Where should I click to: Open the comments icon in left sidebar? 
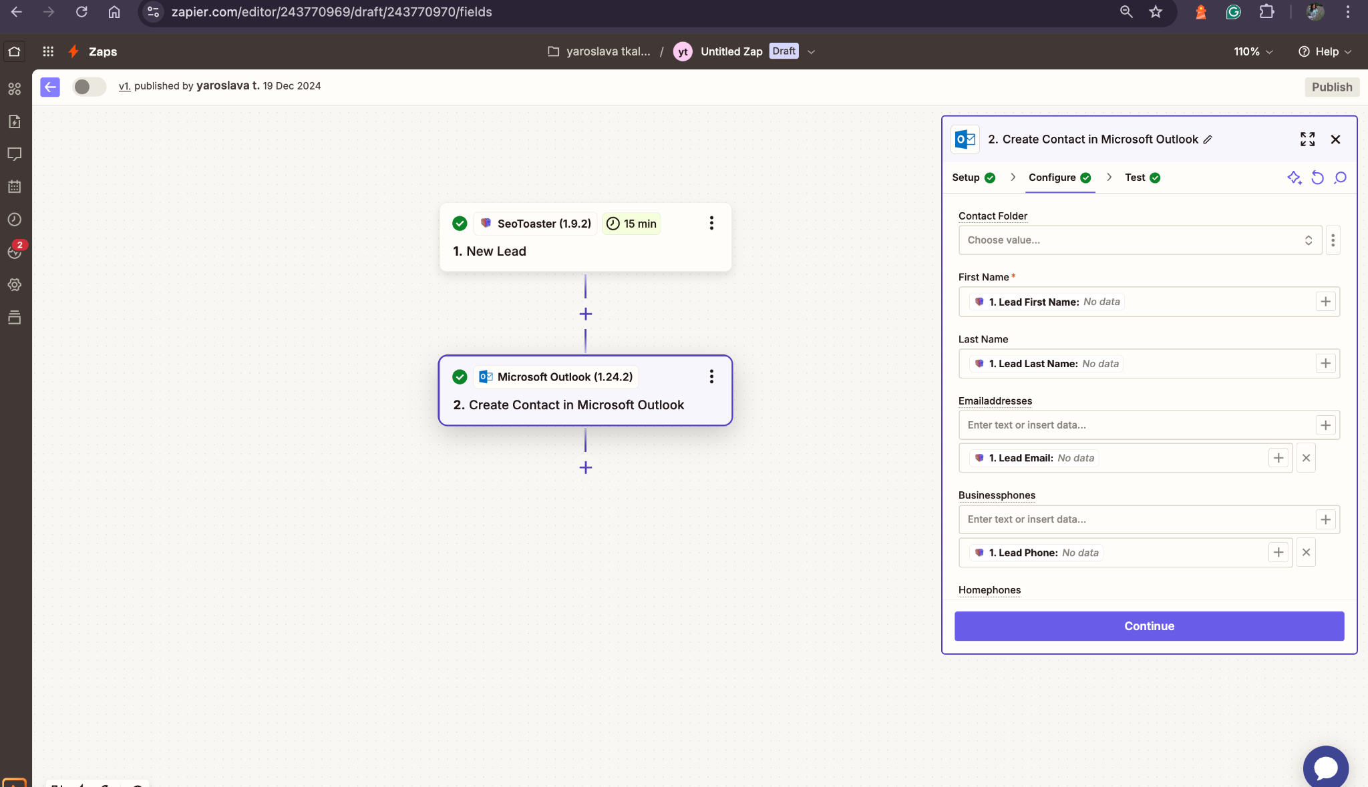[x=15, y=154]
